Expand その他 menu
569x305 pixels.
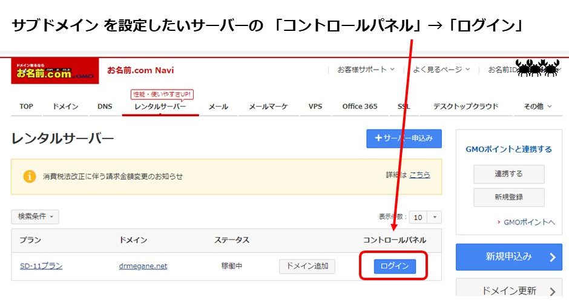coord(538,107)
